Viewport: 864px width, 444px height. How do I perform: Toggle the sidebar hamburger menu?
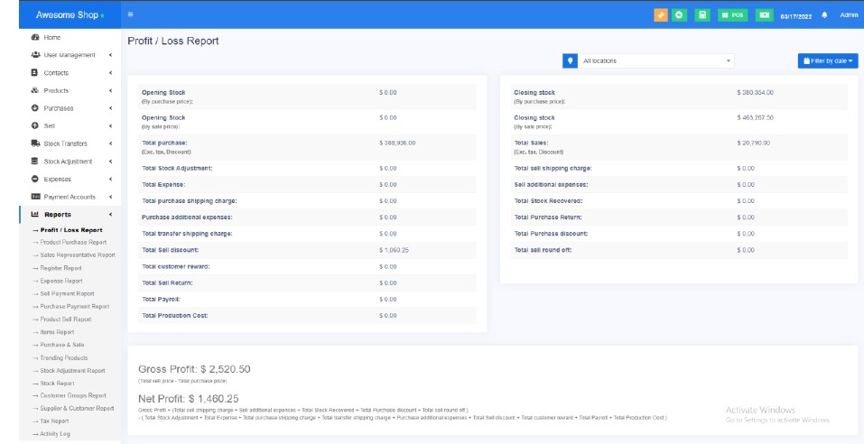(131, 14)
